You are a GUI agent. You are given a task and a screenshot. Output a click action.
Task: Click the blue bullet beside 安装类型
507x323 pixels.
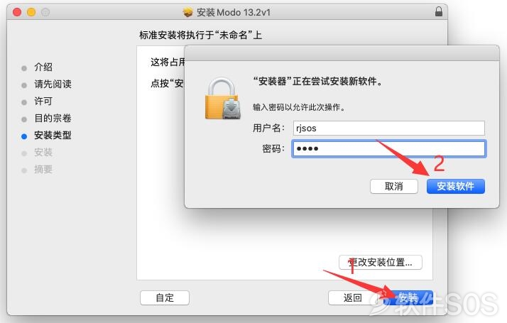24,136
